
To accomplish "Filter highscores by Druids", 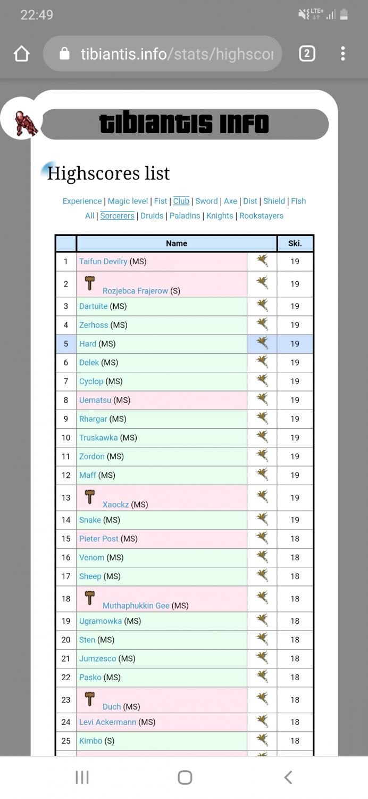I will (152, 216).
